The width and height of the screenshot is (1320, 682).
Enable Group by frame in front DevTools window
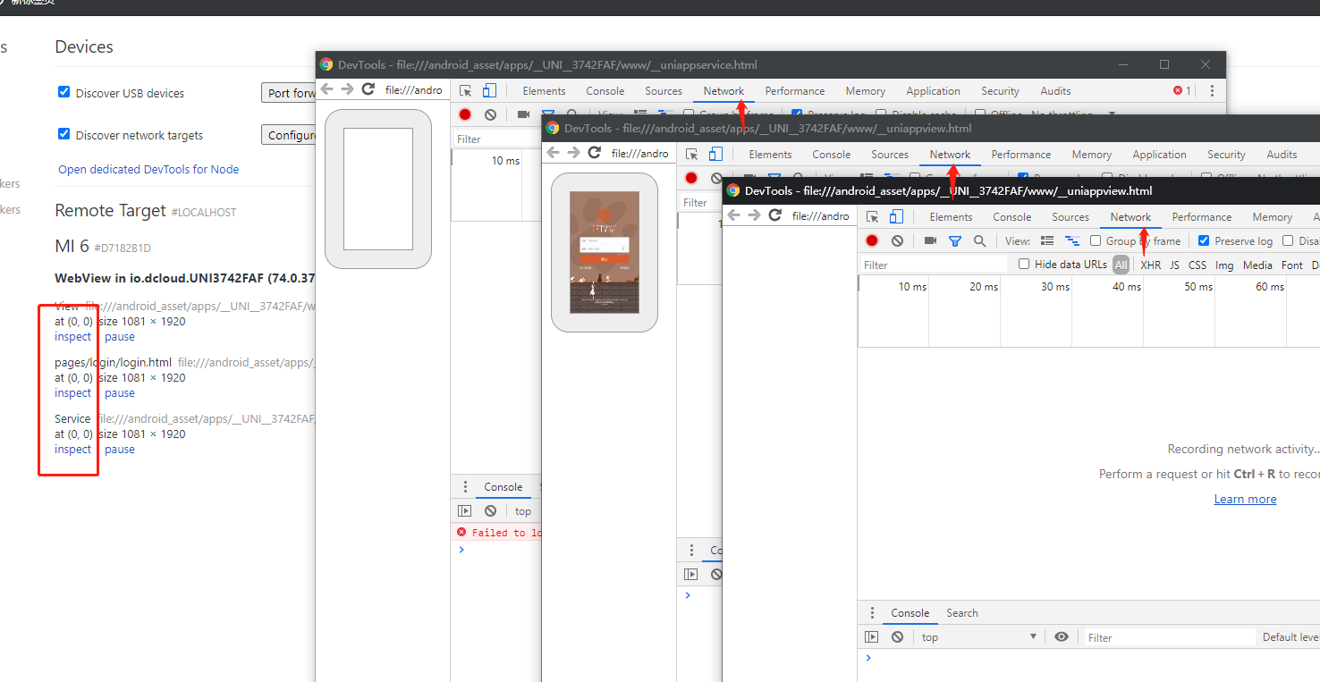click(x=1096, y=240)
